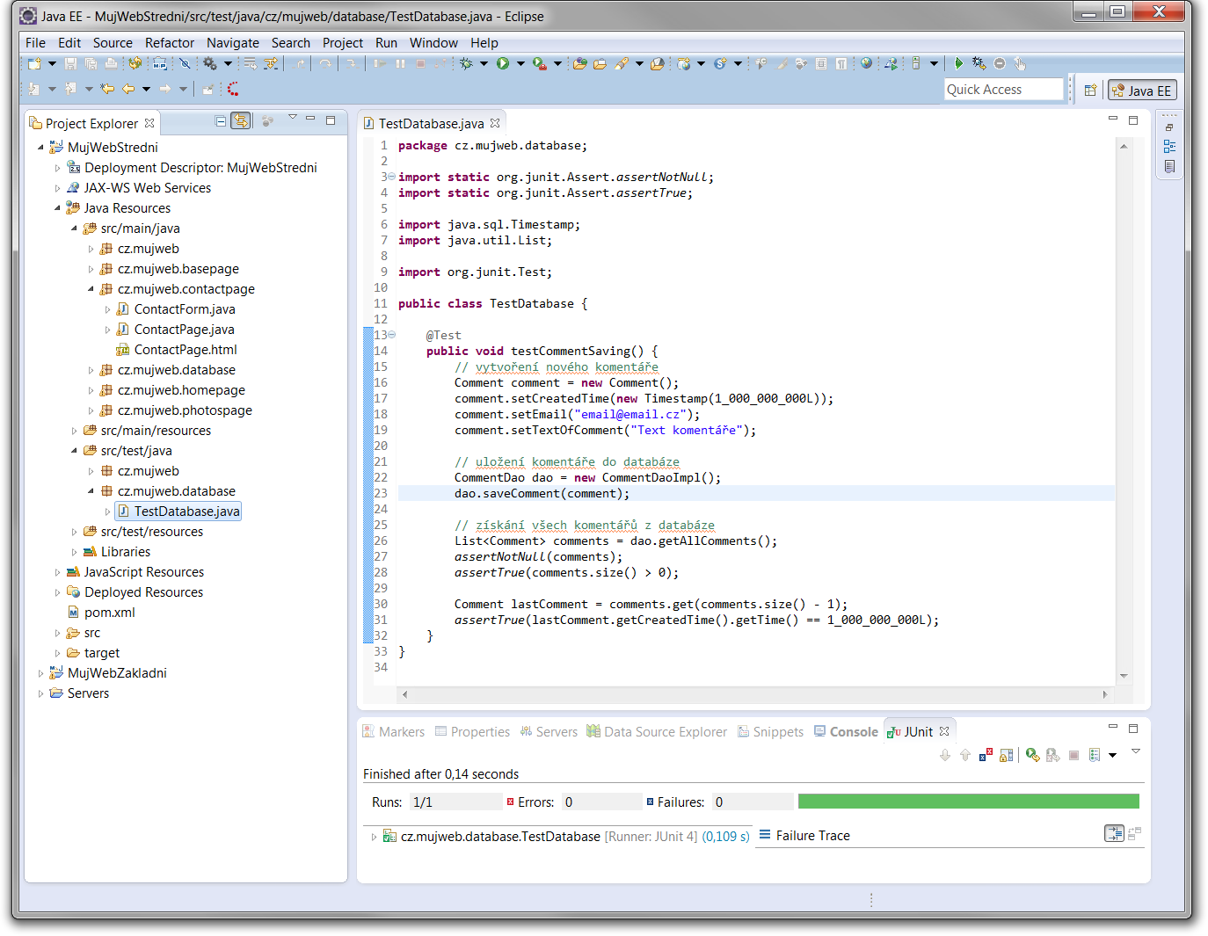Expand the MujWebZakladni project

(x=40, y=673)
